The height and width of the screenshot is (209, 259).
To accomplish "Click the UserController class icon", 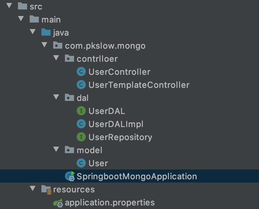I will click(81, 72).
